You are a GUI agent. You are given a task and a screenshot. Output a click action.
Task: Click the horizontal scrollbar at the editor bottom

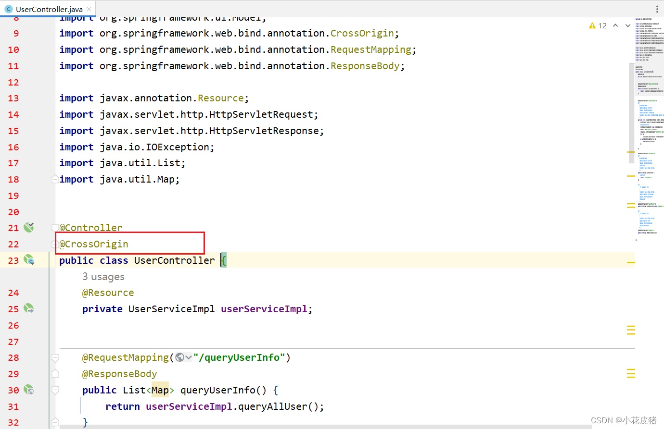tap(325, 427)
